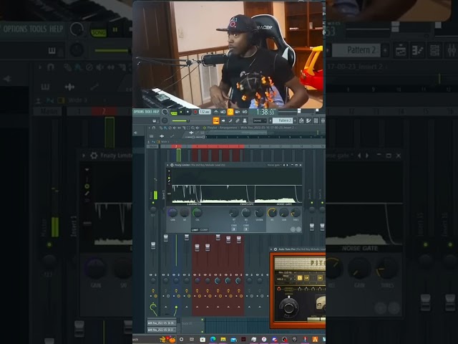Image resolution: width=458 pixels, height=344 pixels.
Task: Toggle the highlighted orange countdown icon
Action: [x=230, y=112]
